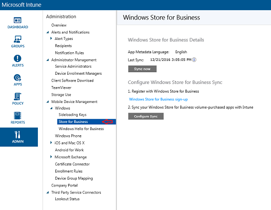The width and height of the screenshot is (271, 210).
Task: Select Sideloading Keys in the tree
Action: [72, 115]
